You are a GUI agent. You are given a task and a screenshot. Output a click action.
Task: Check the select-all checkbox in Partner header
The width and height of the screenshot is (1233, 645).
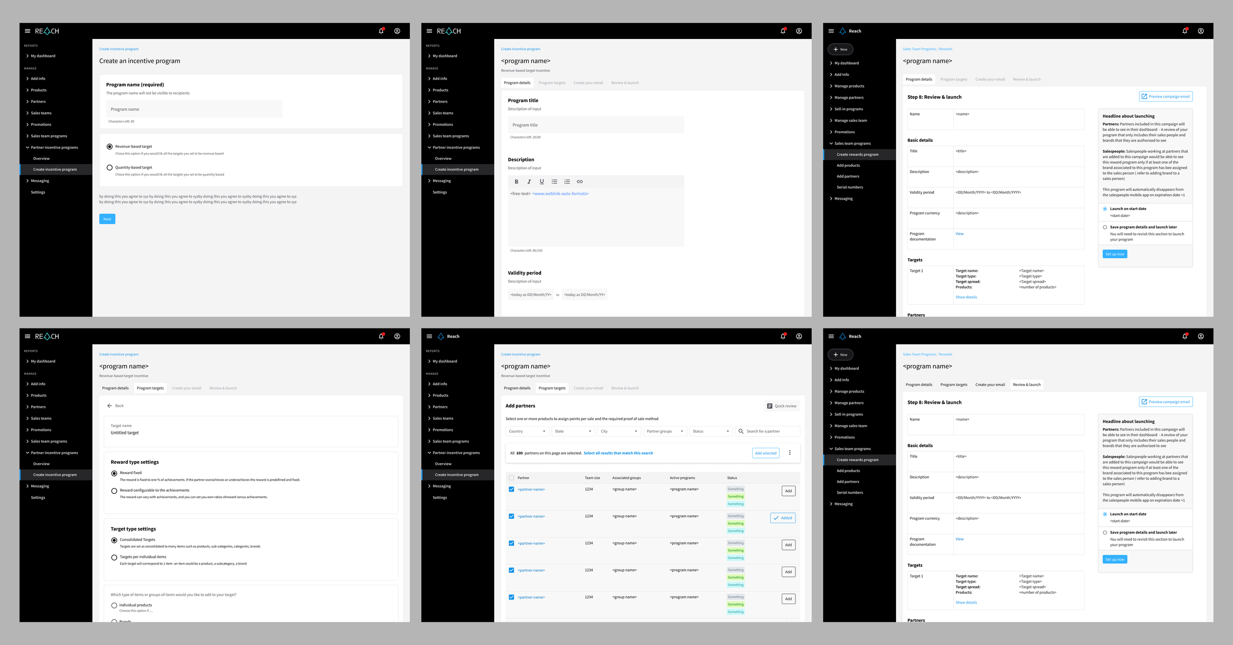511,478
